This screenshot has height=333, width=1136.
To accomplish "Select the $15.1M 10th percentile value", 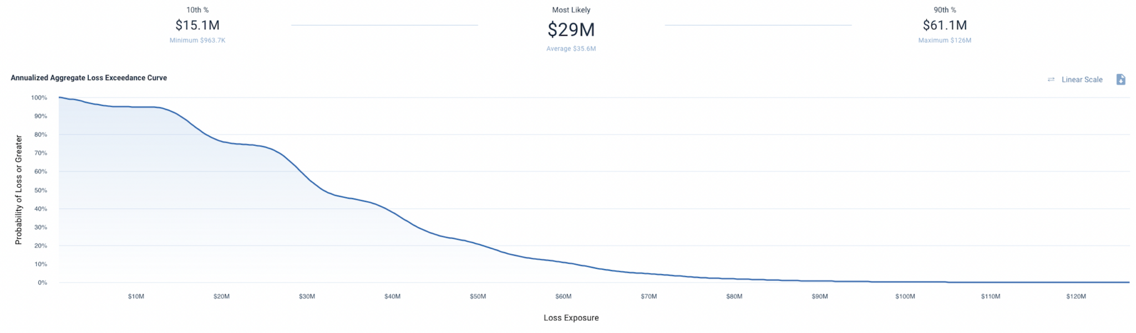I will point(197,25).
